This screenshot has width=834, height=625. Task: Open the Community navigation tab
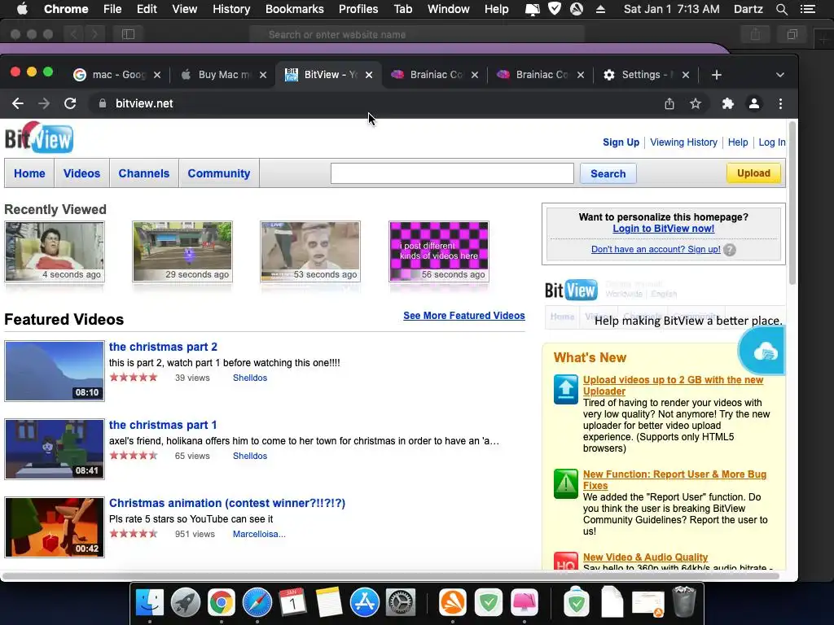point(218,173)
